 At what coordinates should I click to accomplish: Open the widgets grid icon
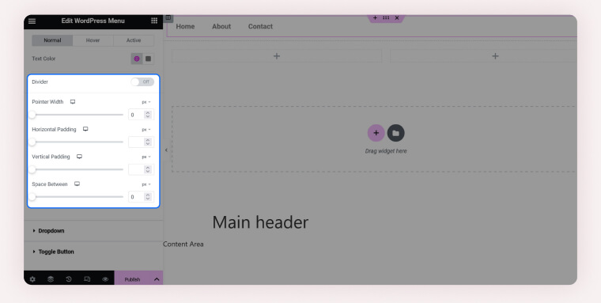point(154,21)
